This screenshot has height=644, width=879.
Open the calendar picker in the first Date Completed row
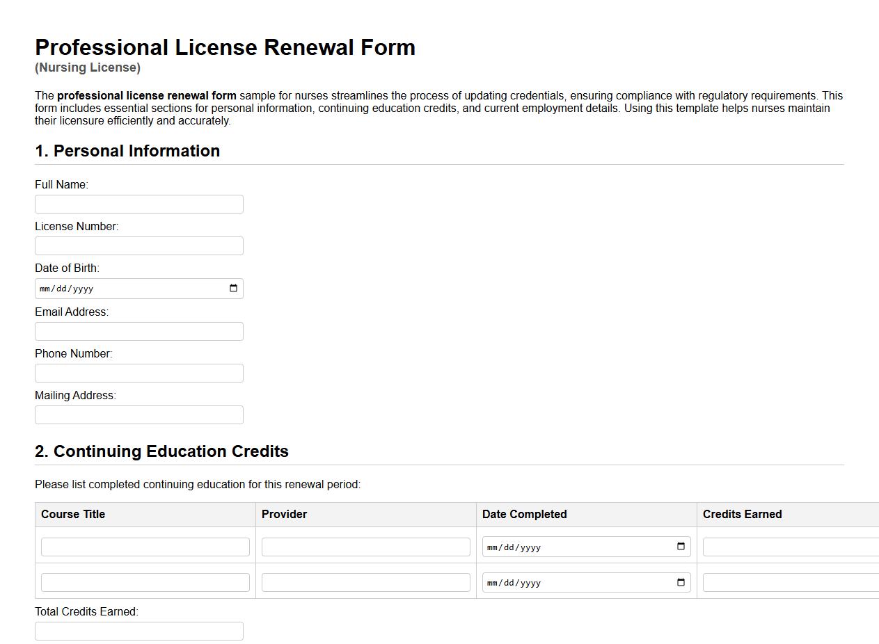[x=680, y=547]
